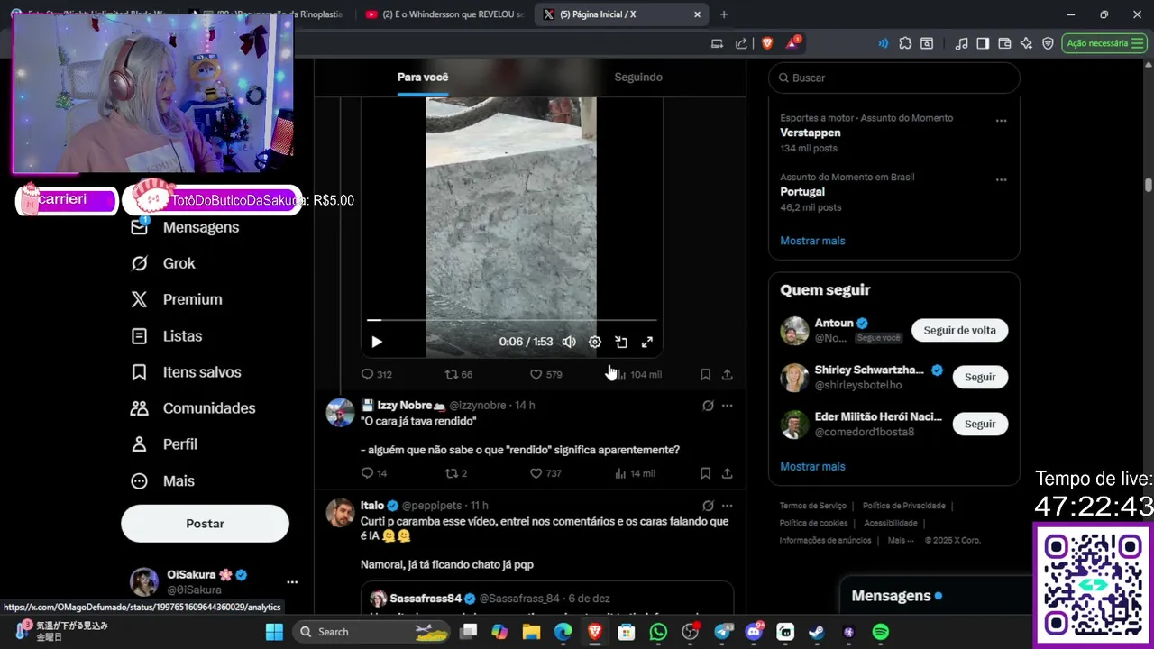Open Izzy Nobre's profile avatar
The image size is (1154, 649).
[341, 413]
